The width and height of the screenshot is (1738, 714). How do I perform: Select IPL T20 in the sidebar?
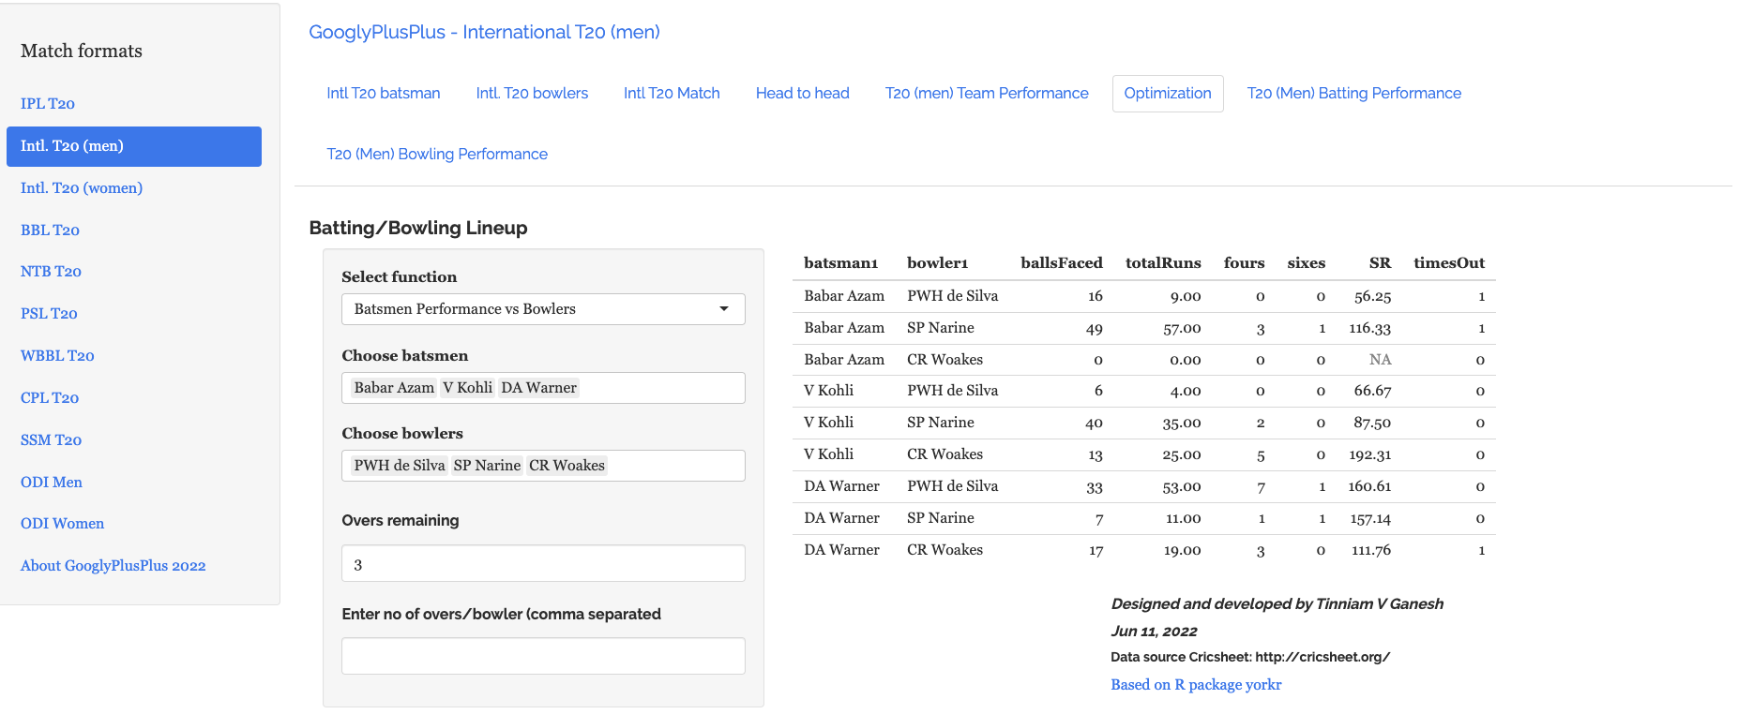[48, 104]
